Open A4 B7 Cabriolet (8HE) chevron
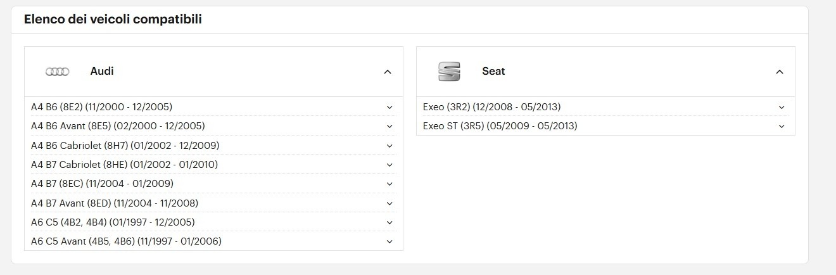 tap(389, 165)
